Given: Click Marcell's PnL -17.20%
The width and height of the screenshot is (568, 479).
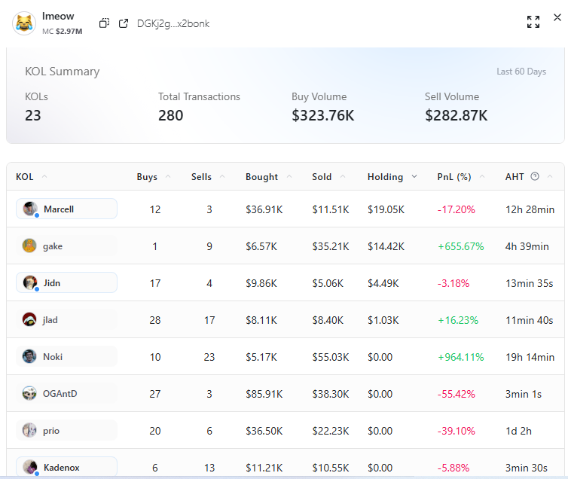Looking at the screenshot, I should (456, 209).
